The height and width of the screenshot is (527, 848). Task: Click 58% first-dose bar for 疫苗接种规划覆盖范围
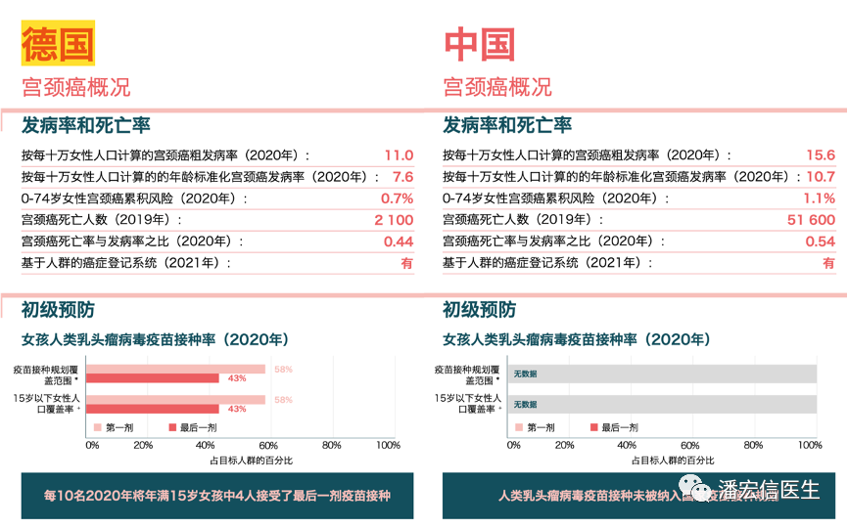tap(175, 370)
